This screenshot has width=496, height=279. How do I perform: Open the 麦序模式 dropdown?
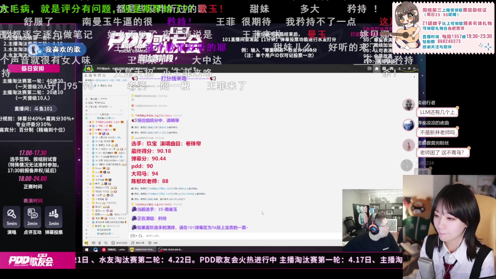click(90, 80)
